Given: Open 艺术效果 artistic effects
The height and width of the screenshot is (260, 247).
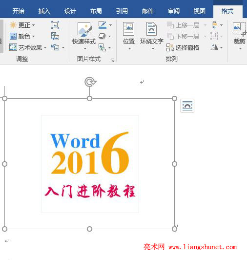Looking at the screenshot, I should [28, 47].
